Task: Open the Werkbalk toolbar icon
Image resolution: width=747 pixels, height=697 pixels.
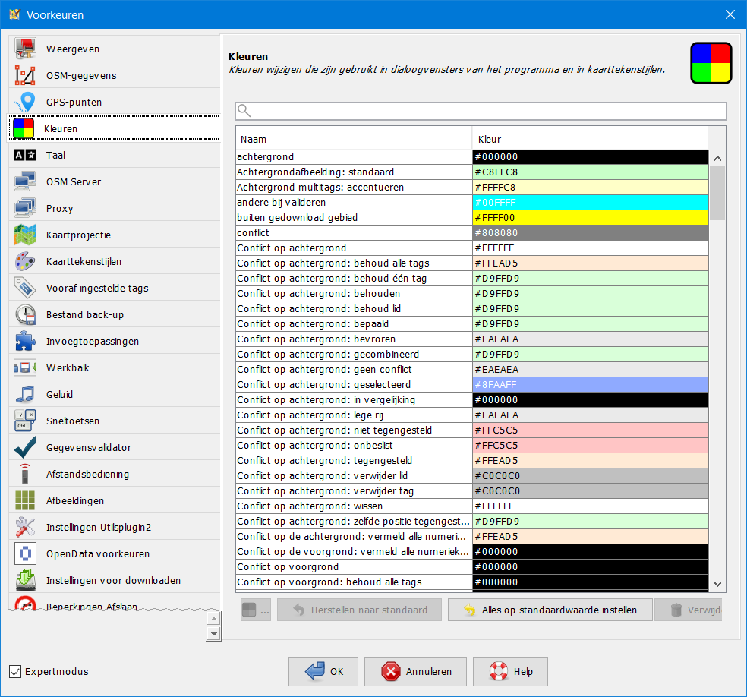Action: 25,367
